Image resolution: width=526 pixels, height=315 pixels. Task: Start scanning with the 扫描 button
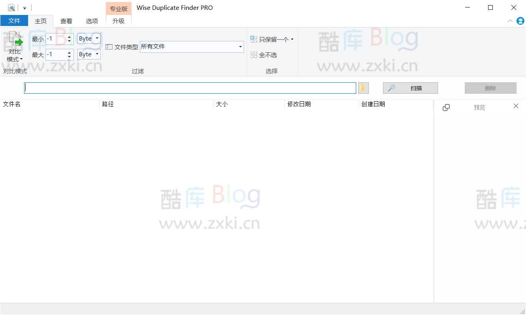pyautogui.click(x=410, y=87)
